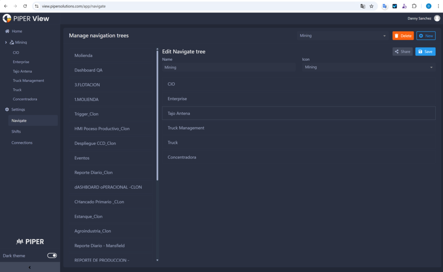Open the Icon dropdown showing Mining
Image resolution: width=443 pixels, height=272 pixels.
pos(369,68)
